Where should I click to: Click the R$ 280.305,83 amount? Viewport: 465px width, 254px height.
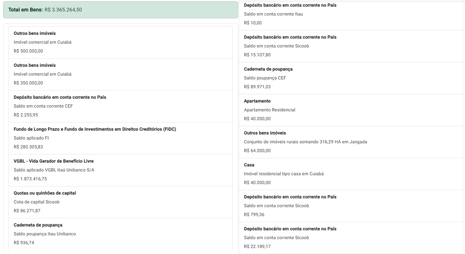pyautogui.click(x=28, y=147)
